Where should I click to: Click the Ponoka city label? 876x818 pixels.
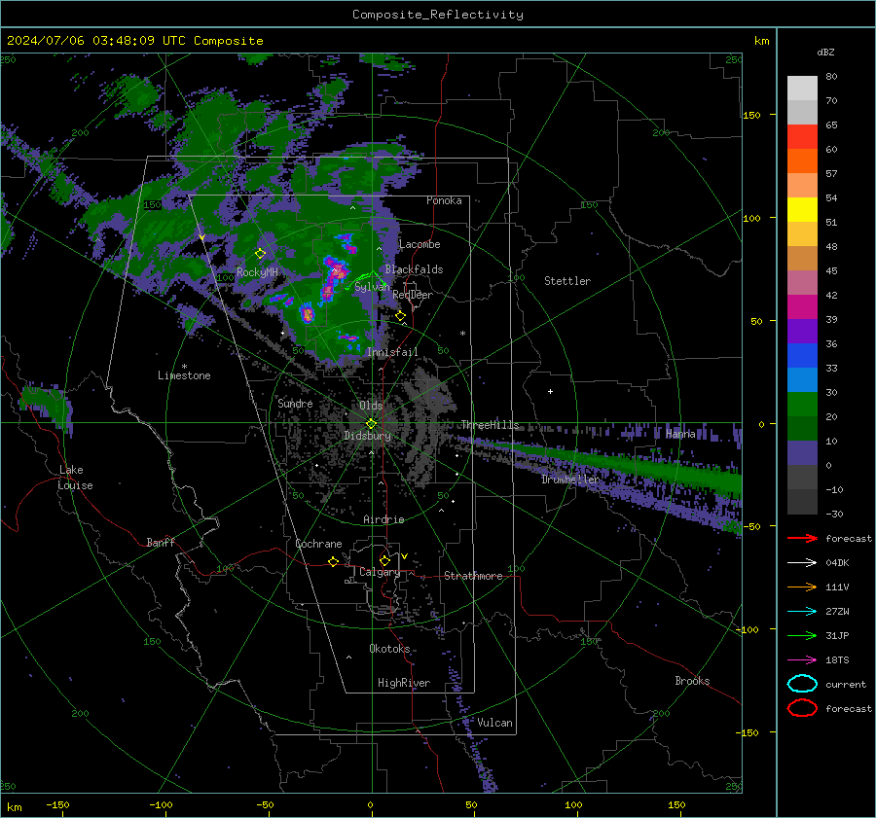pos(444,200)
